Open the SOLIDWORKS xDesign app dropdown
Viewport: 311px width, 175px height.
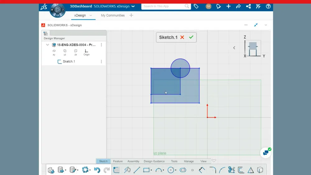click(133, 6)
